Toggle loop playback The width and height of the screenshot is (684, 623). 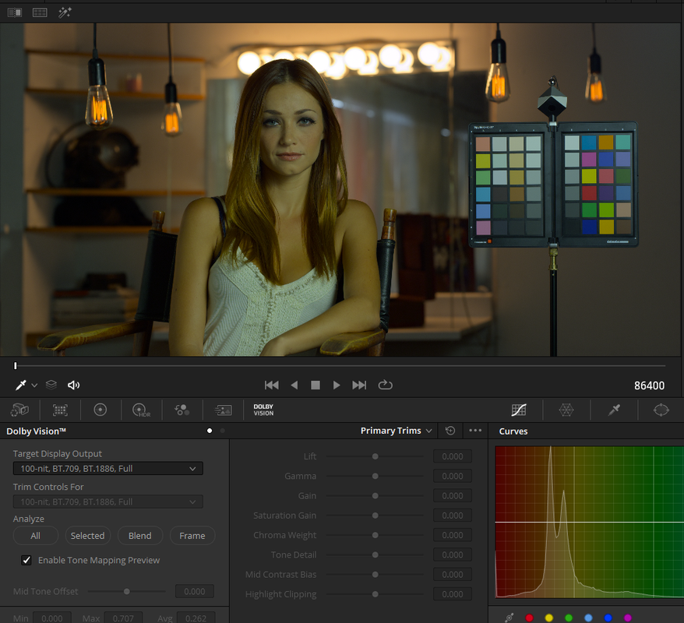click(385, 385)
